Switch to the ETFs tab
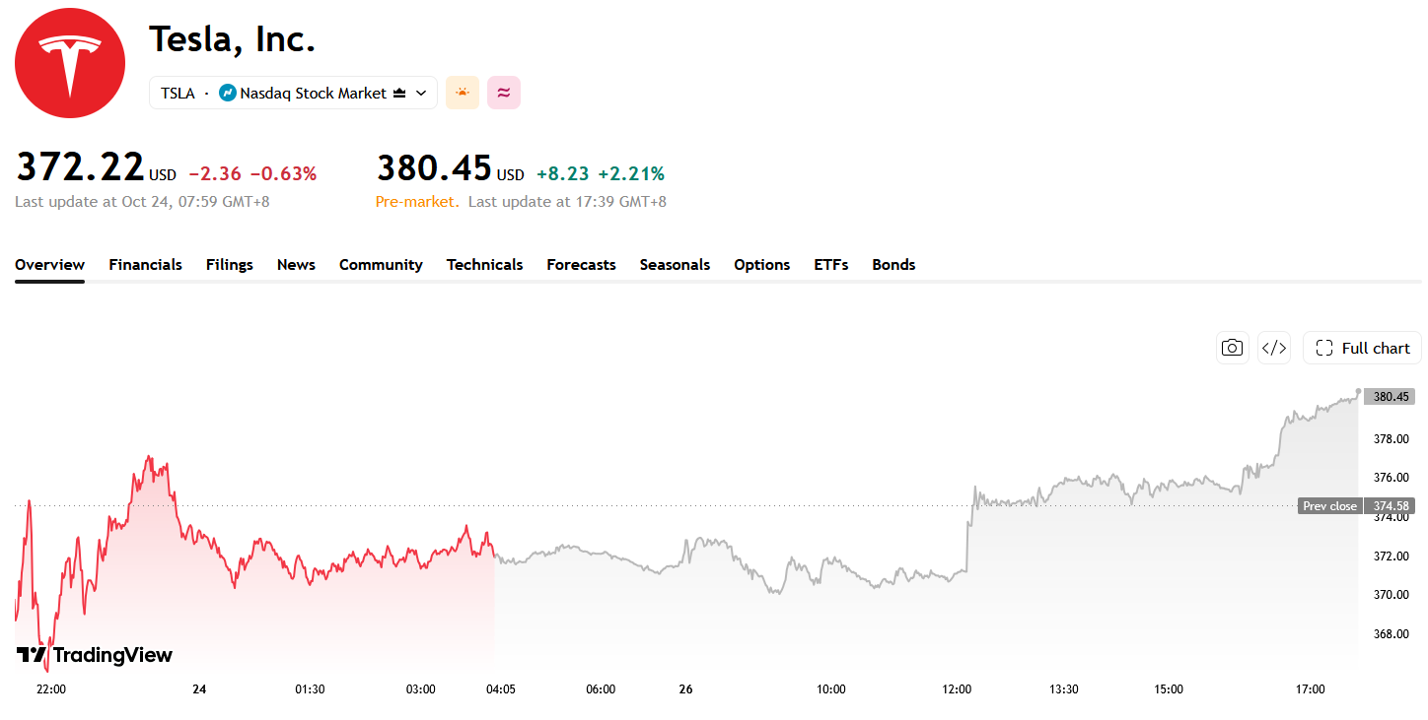The image size is (1428, 720). 830,264
